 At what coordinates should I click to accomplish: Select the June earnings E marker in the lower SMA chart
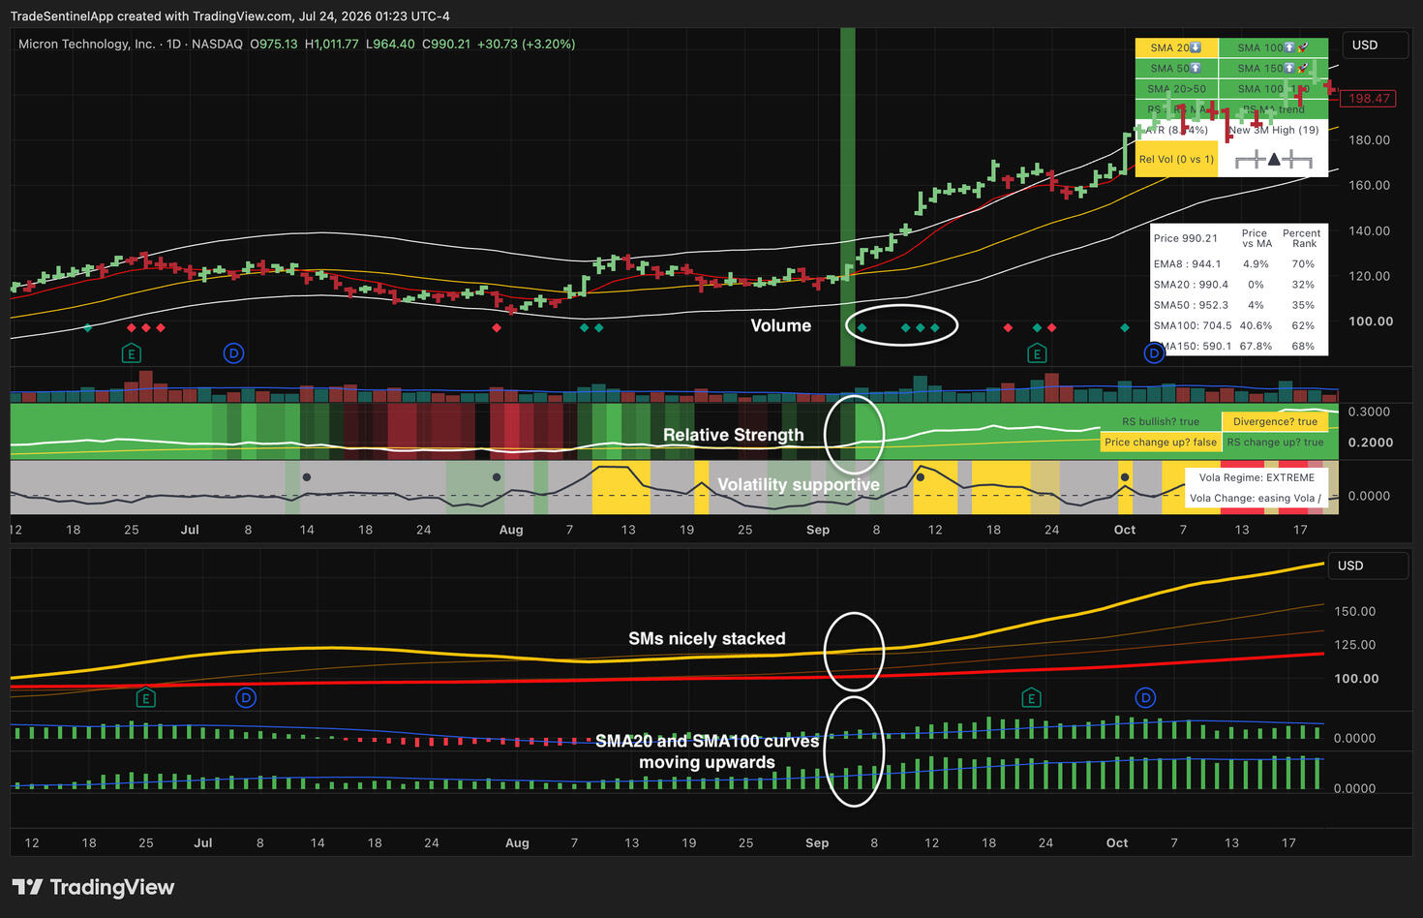tap(145, 697)
